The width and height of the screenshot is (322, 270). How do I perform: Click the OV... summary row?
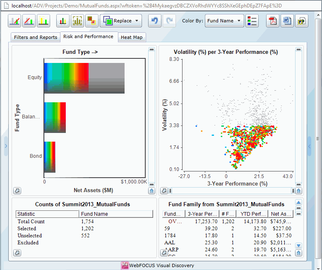coord(228,222)
